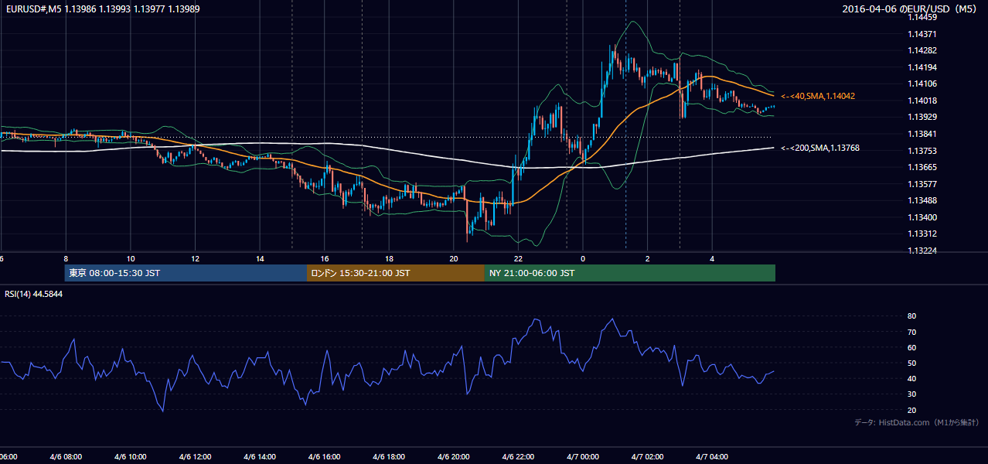Click price axis value 1.13841
This screenshot has width=988, height=464.
(922, 134)
